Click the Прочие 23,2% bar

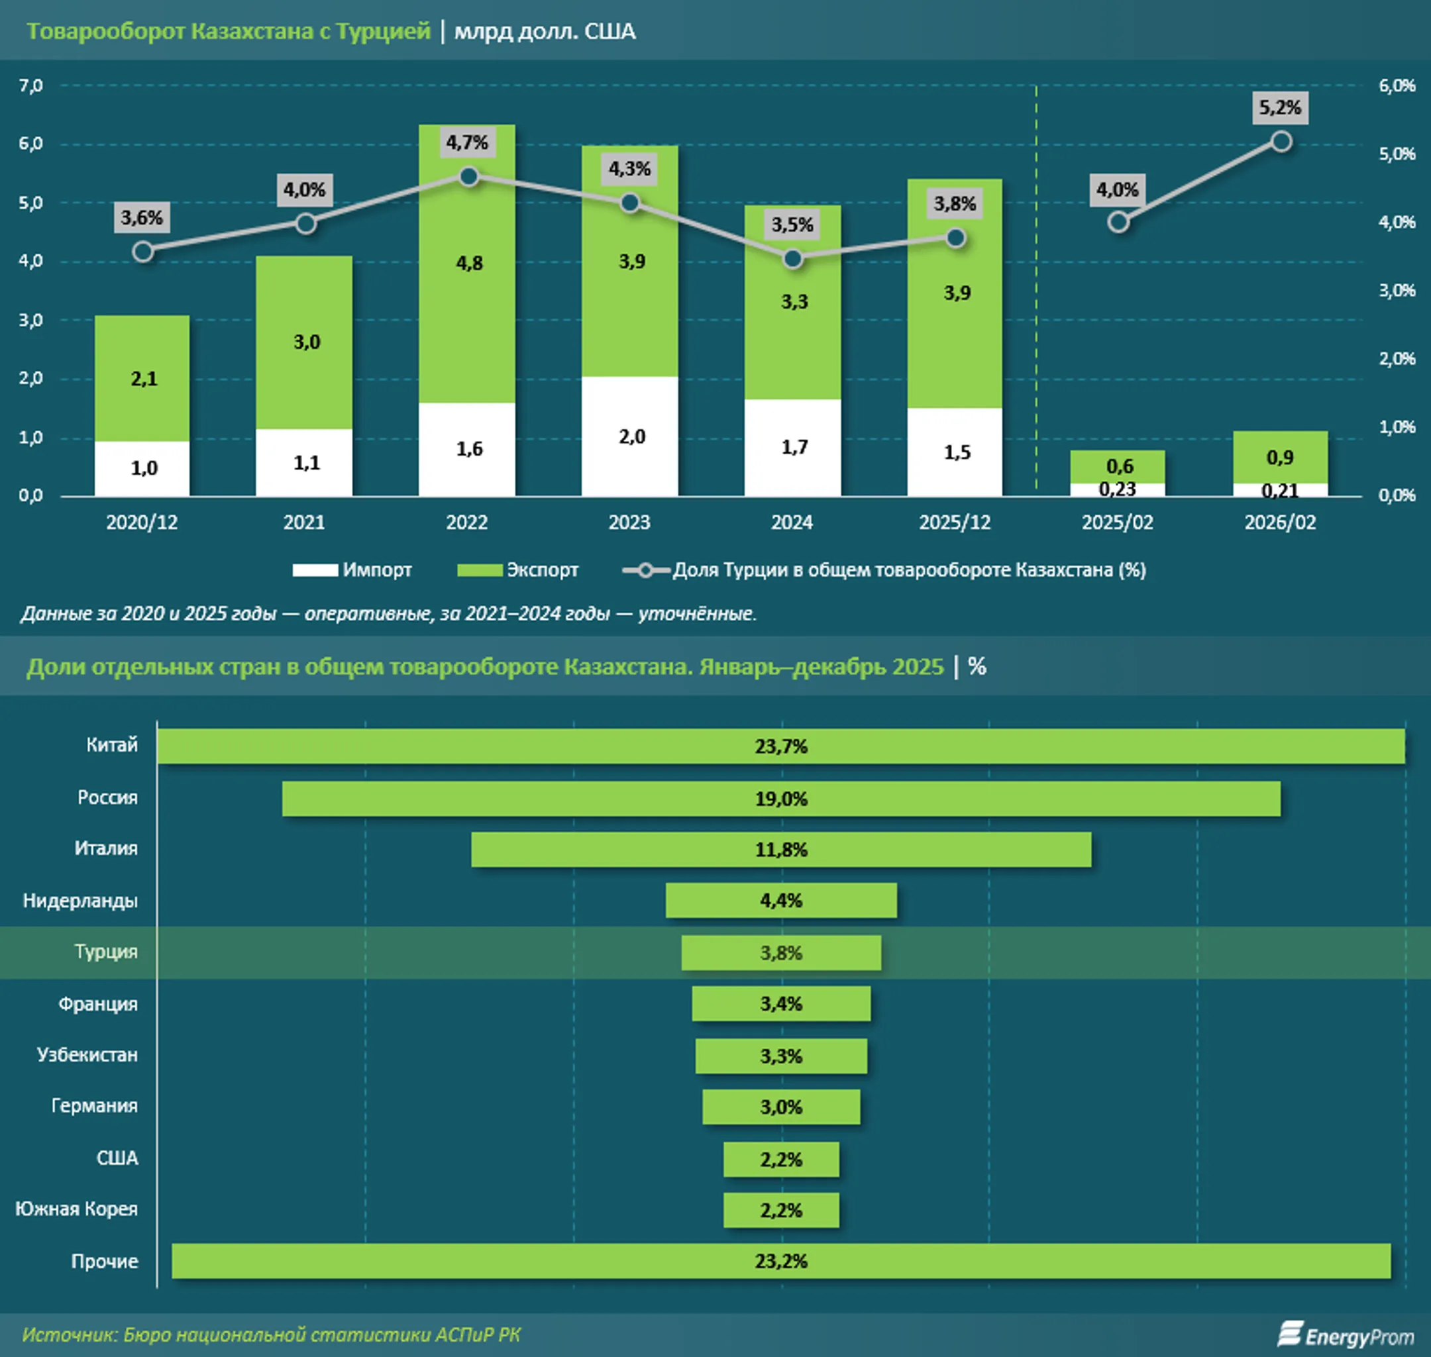click(x=781, y=1261)
